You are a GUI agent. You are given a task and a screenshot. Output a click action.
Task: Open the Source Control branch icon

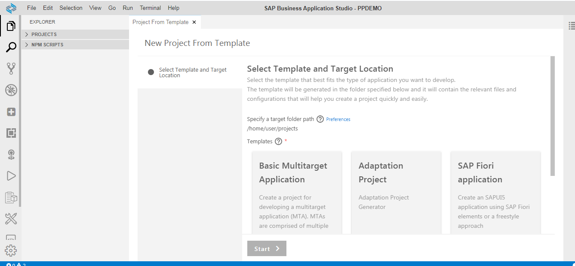(11, 69)
